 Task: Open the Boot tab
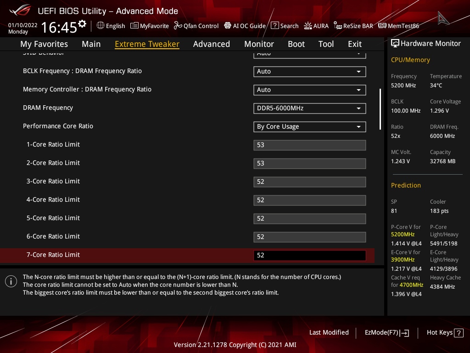[x=296, y=44]
